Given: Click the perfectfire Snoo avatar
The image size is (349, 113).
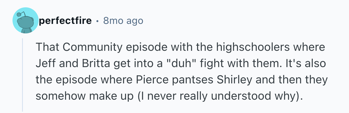Looking at the screenshot, I should click(x=25, y=21).
